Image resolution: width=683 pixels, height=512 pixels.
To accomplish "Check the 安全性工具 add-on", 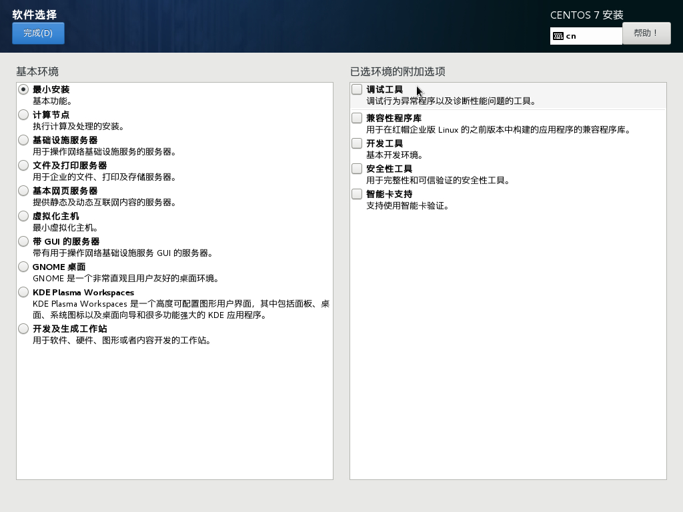I will click(357, 169).
